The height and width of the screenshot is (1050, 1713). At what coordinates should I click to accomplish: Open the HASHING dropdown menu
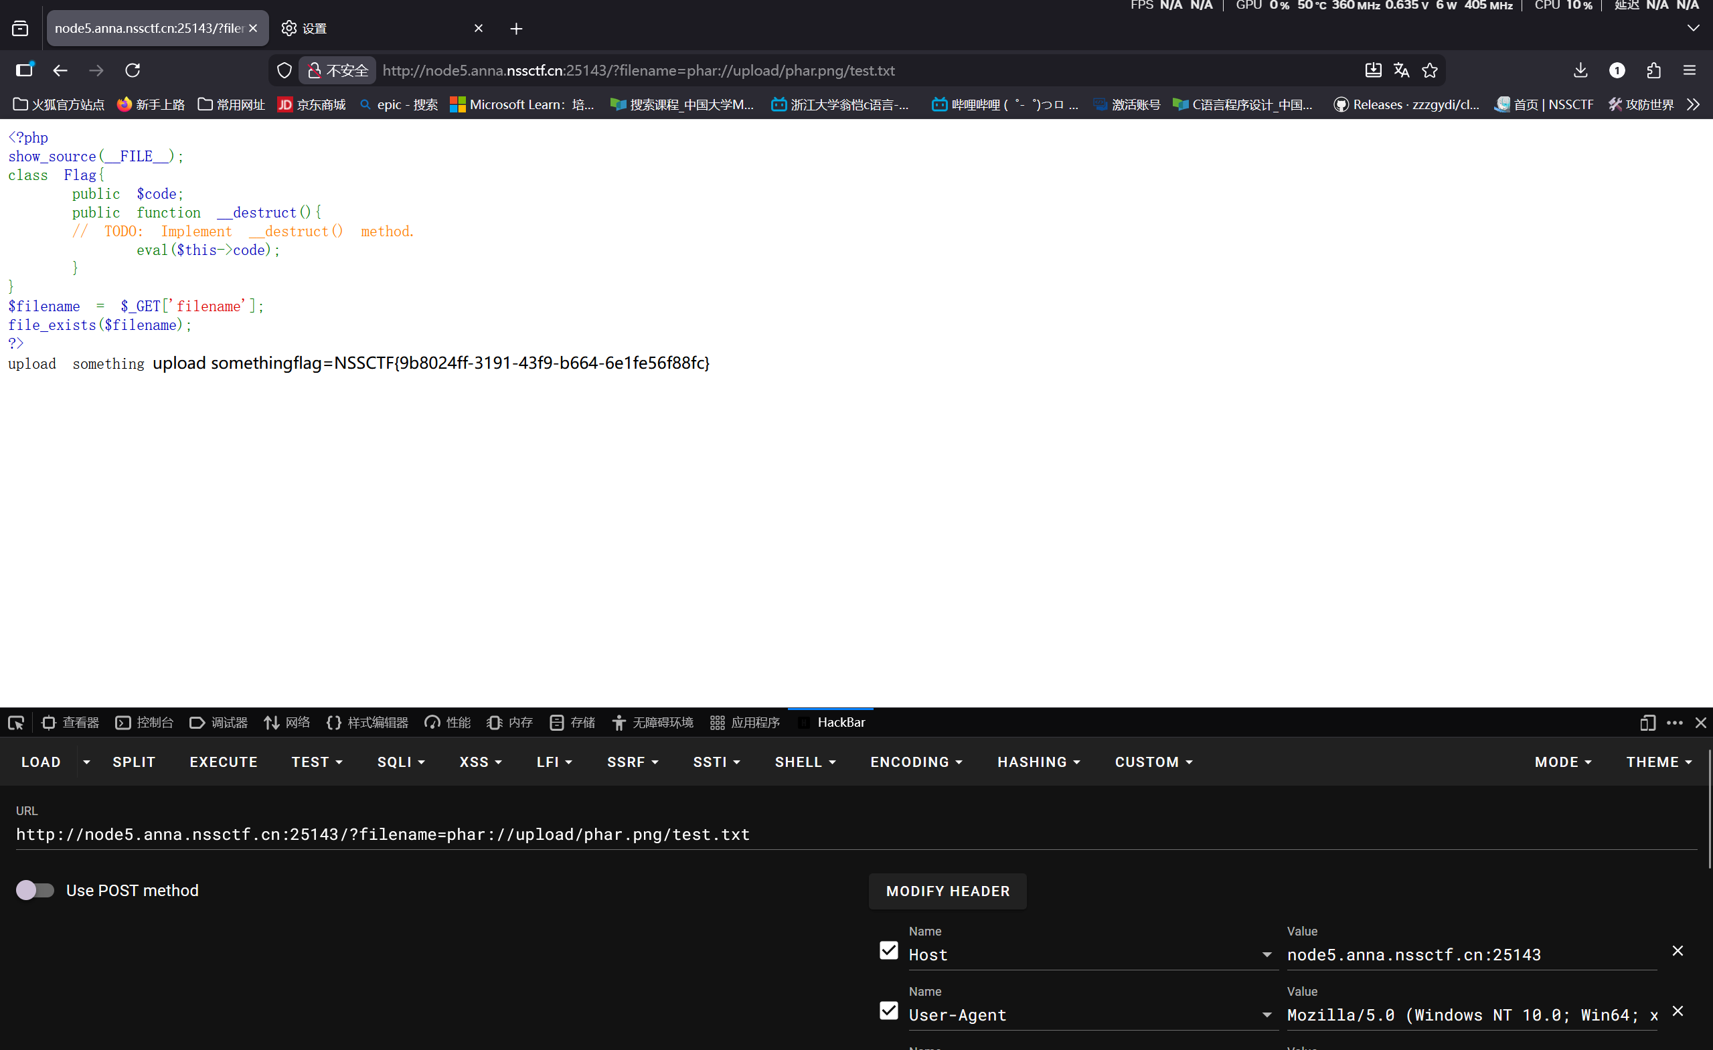1039,762
